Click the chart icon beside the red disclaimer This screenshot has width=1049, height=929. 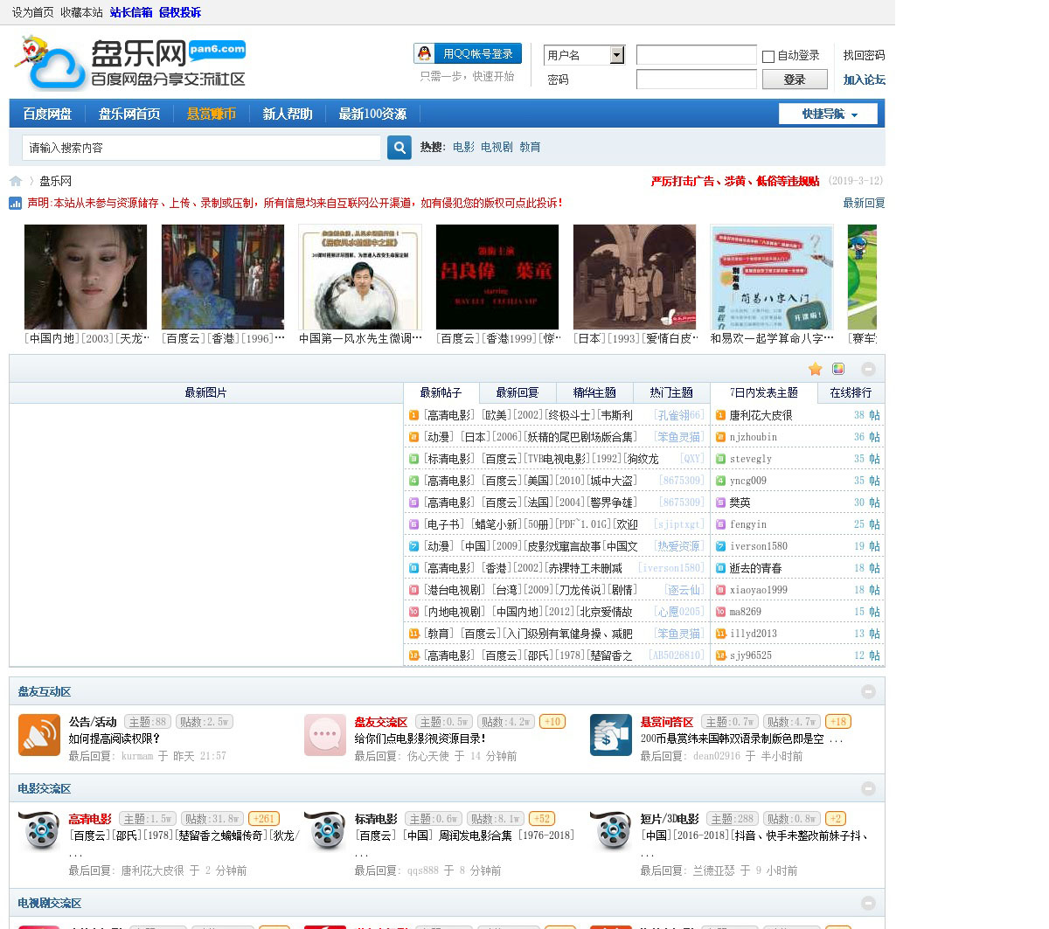click(x=16, y=204)
